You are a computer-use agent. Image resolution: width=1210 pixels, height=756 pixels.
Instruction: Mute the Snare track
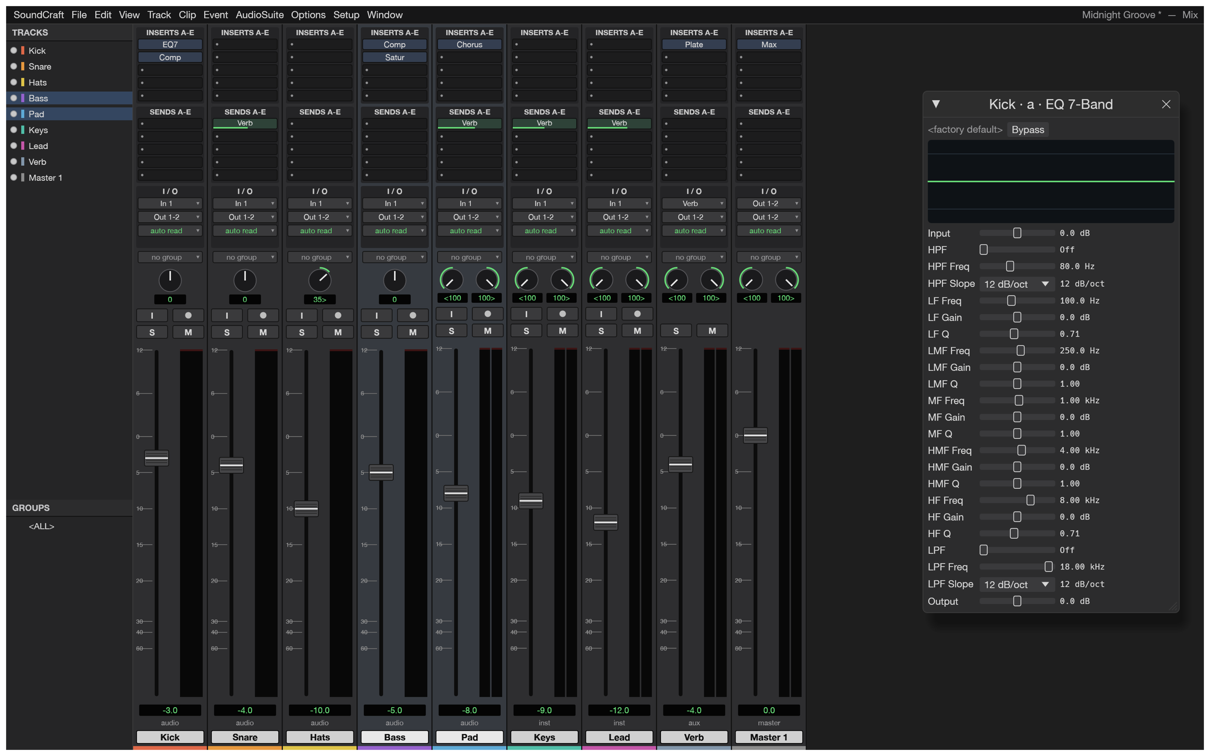(263, 333)
